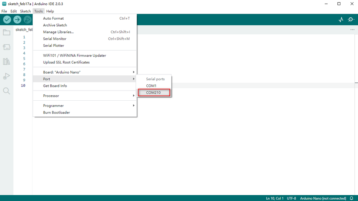Image resolution: width=358 pixels, height=201 pixels.
Task: Close the Arduino IDE window
Action: pos(352,4)
